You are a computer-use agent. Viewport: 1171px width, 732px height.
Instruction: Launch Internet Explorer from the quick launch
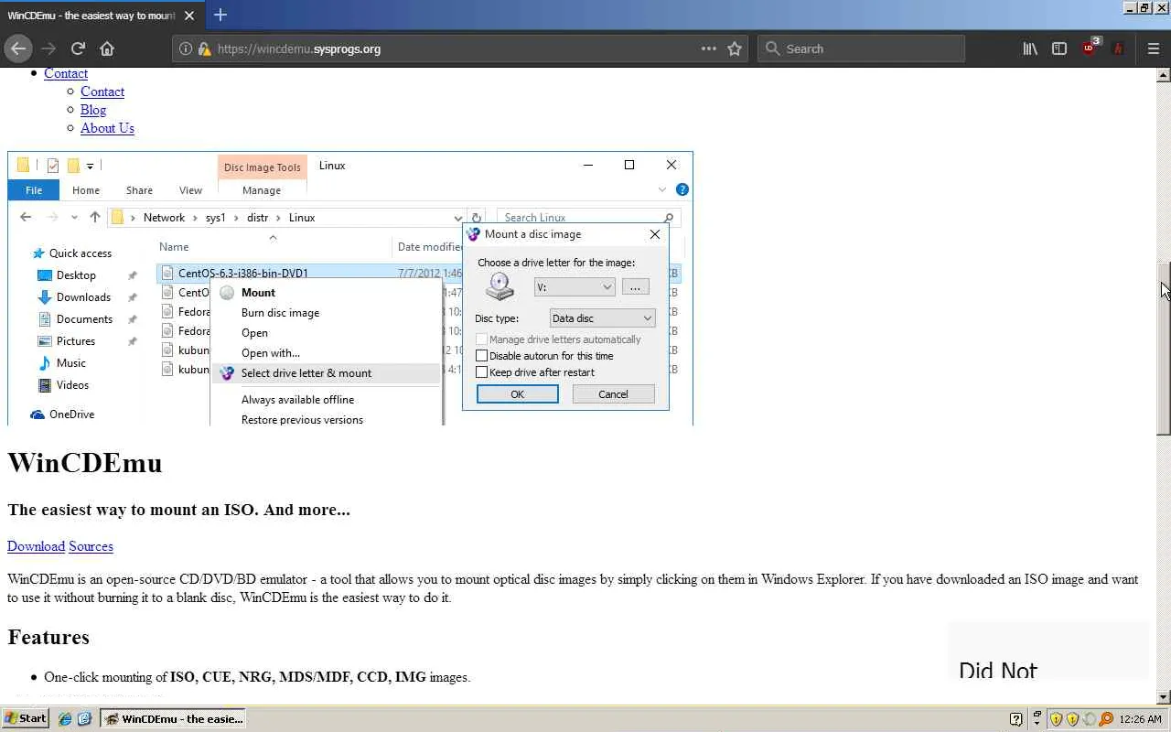[65, 719]
